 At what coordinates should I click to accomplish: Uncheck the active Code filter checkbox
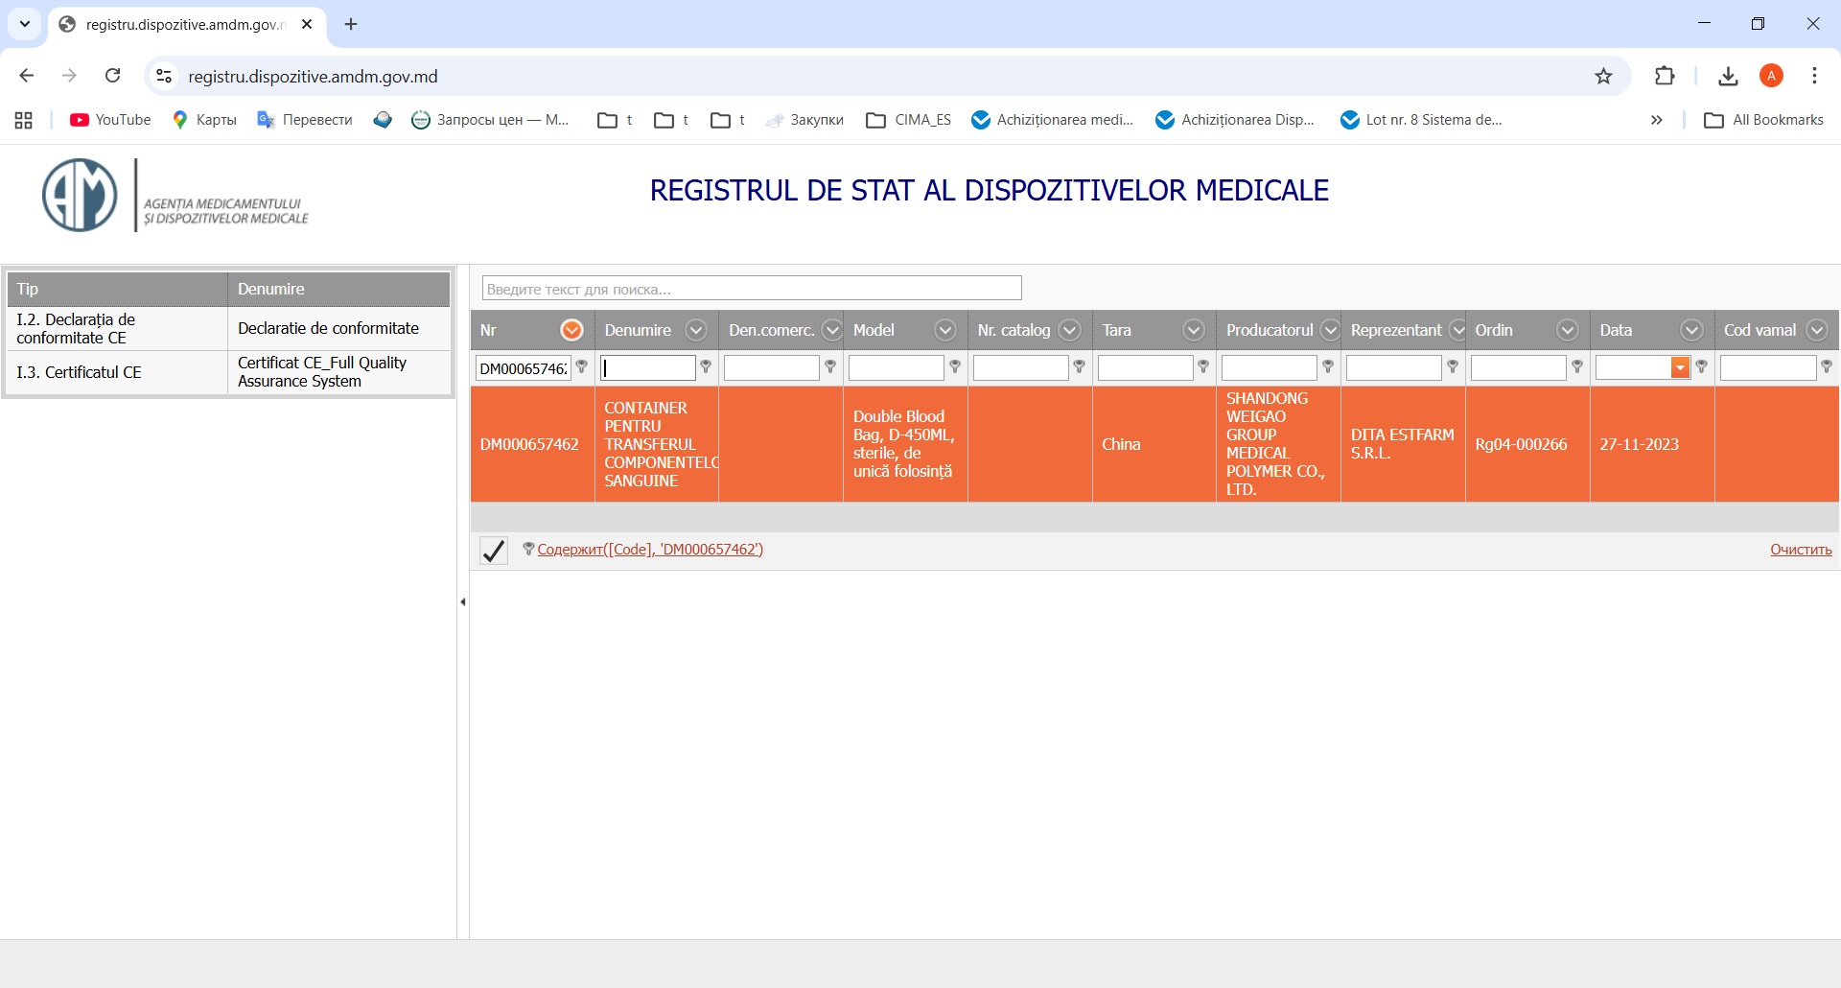[494, 551]
